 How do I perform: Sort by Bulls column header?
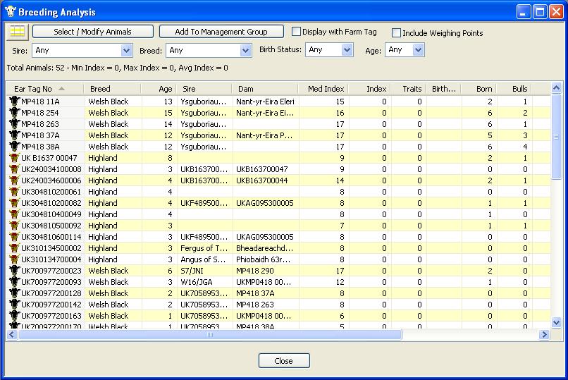514,89
